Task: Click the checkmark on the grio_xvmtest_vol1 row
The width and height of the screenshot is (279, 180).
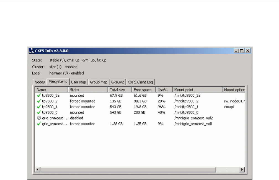Action: (39, 124)
